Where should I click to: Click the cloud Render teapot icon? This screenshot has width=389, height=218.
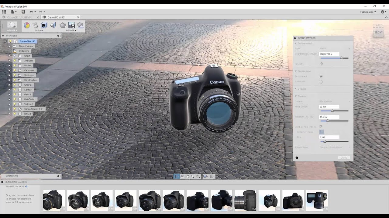tap(80, 25)
